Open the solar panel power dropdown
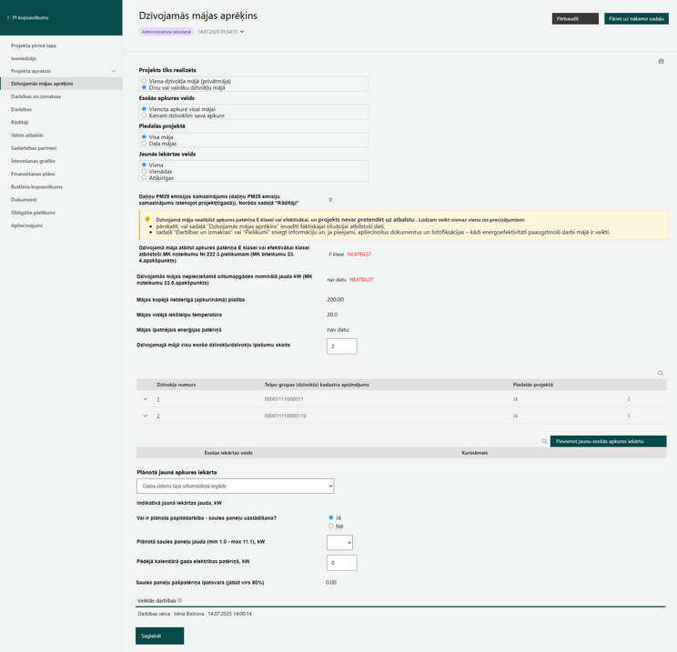677x652 pixels. 339,542
